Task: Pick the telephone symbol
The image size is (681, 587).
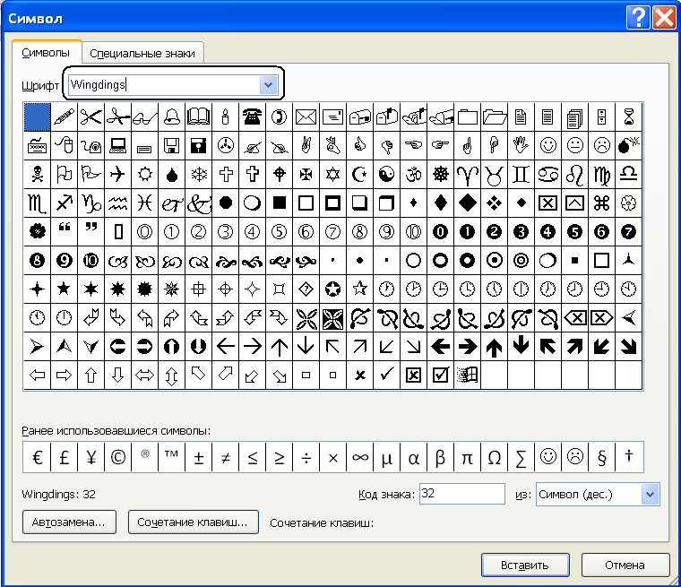Action: tap(252, 117)
